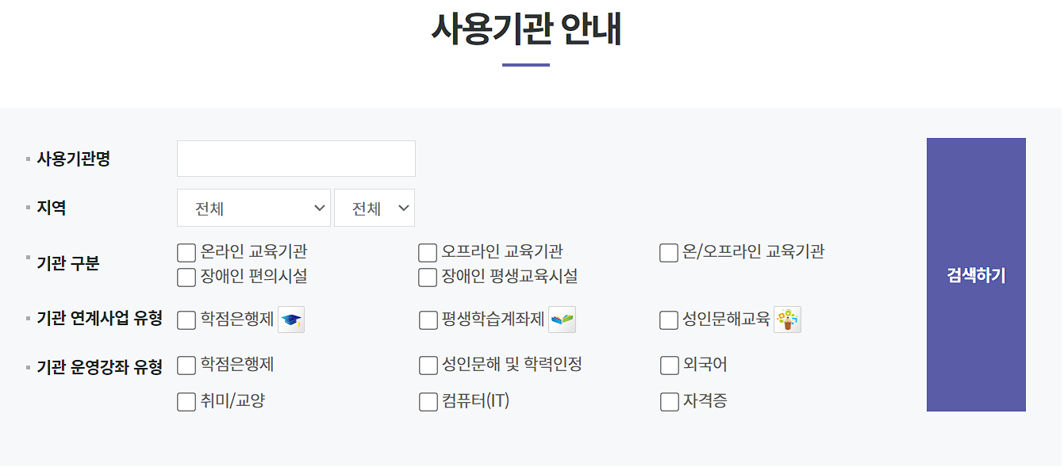Check the 오프라인 교육기관 option
This screenshot has width=1064, height=467.
(427, 252)
